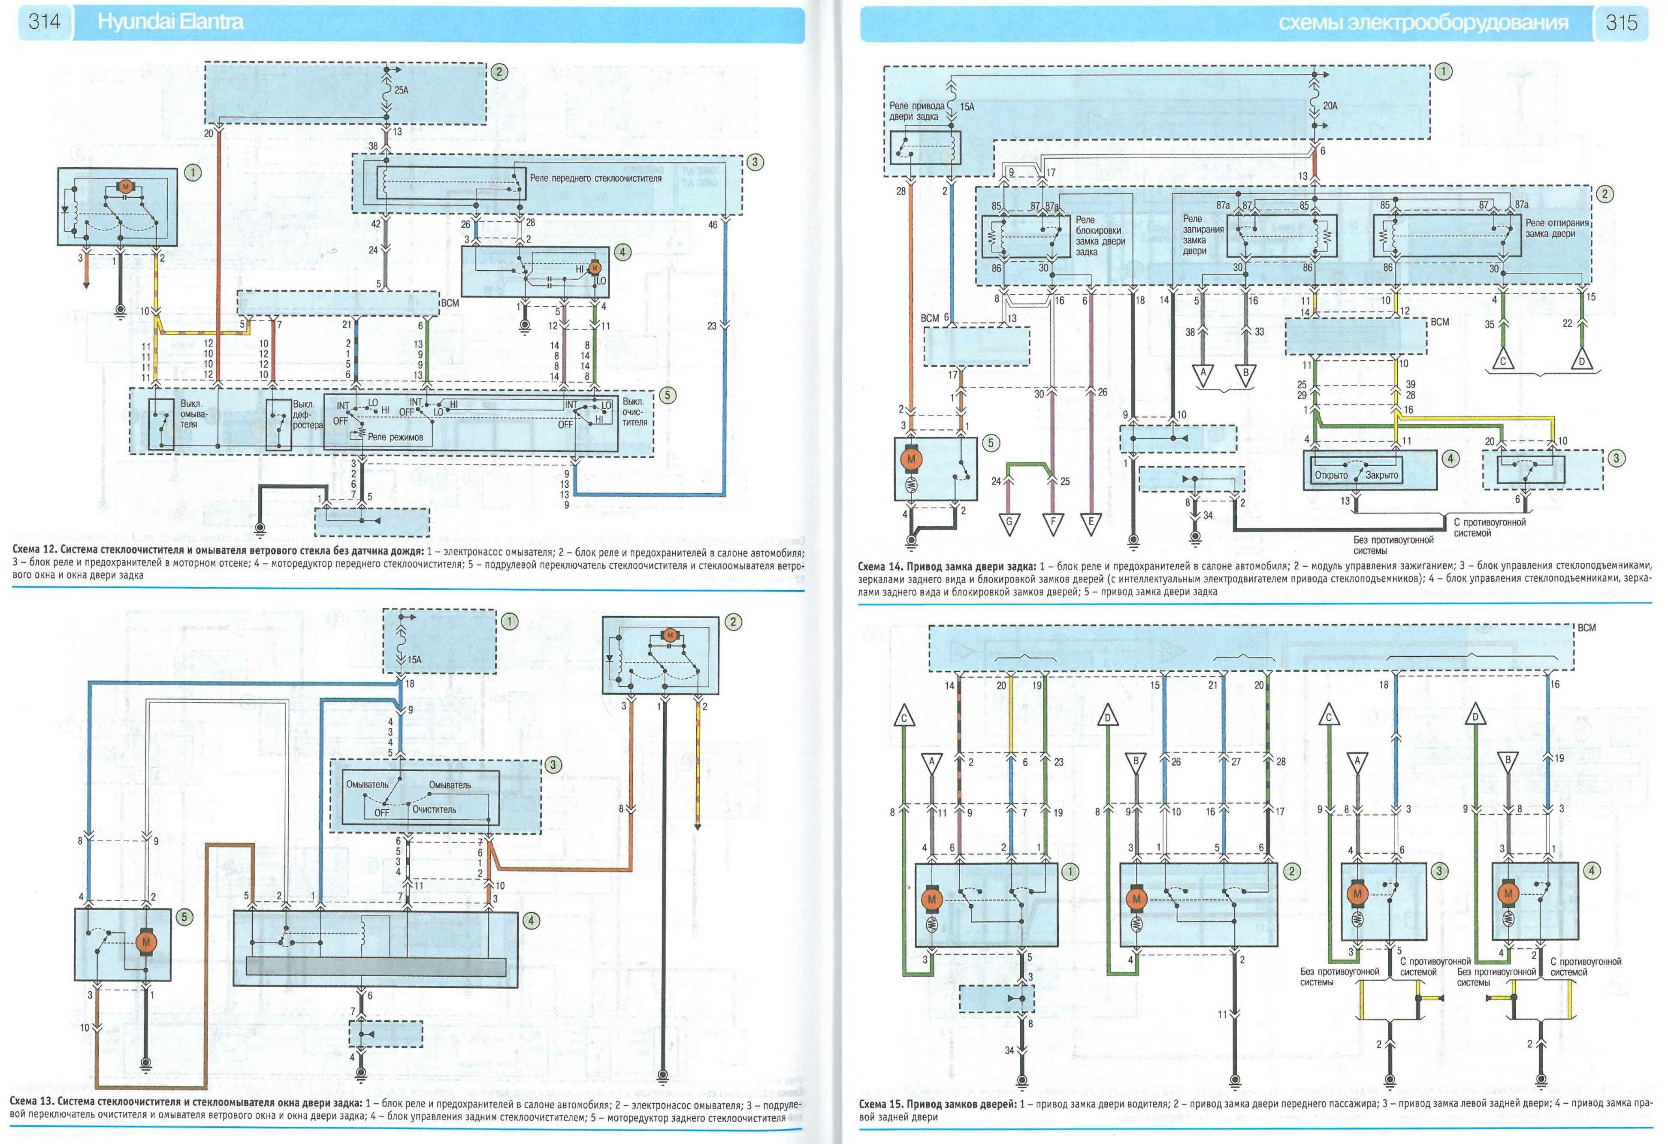Click the Hyundai Elantra header title
Viewport: 1668px width, 1144px height.
click(x=170, y=22)
